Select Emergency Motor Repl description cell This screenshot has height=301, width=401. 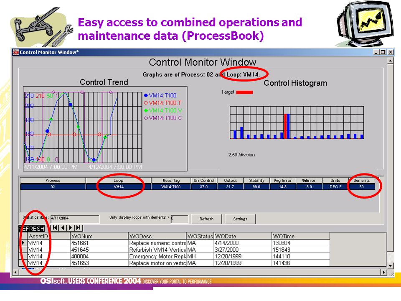pyautogui.click(x=157, y=256)
